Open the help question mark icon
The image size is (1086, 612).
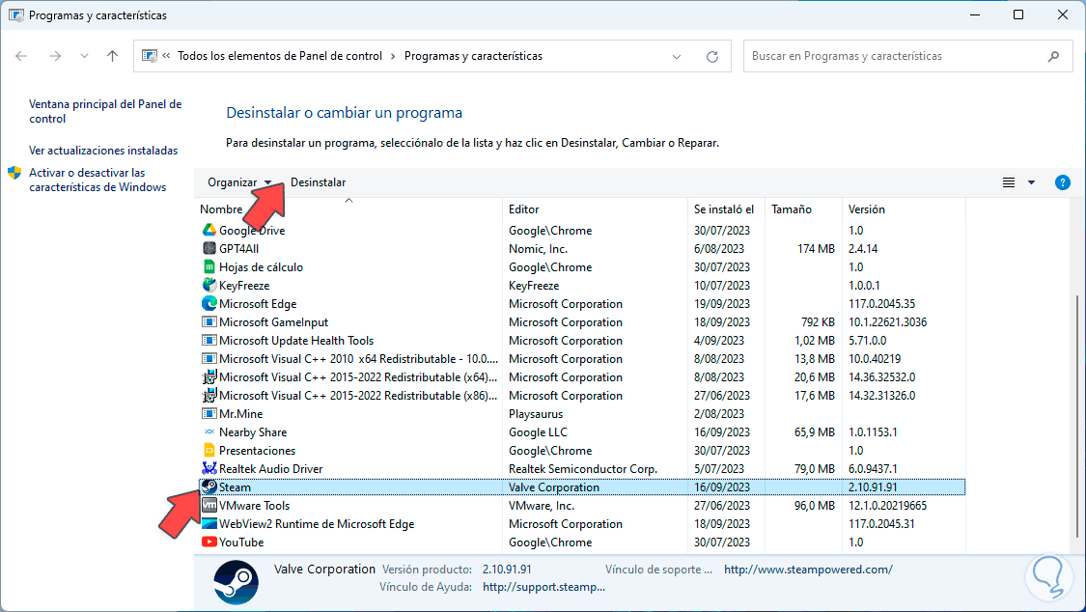[1062, 182]
